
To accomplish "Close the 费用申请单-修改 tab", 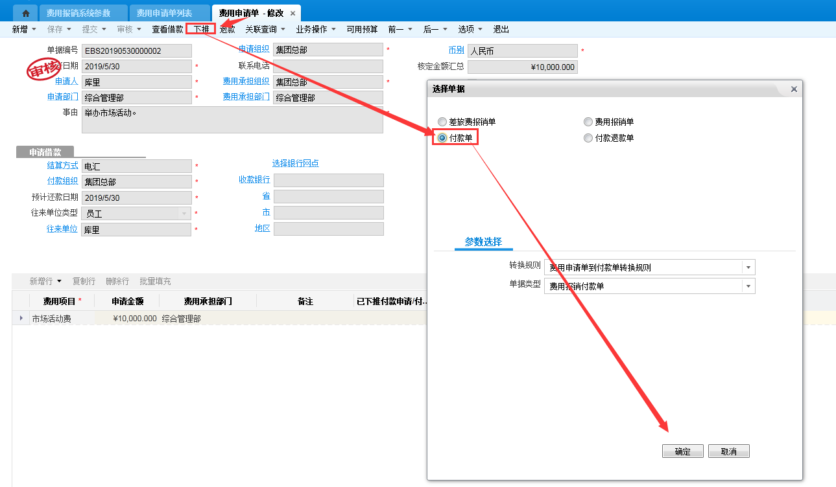I will point(293,14).
